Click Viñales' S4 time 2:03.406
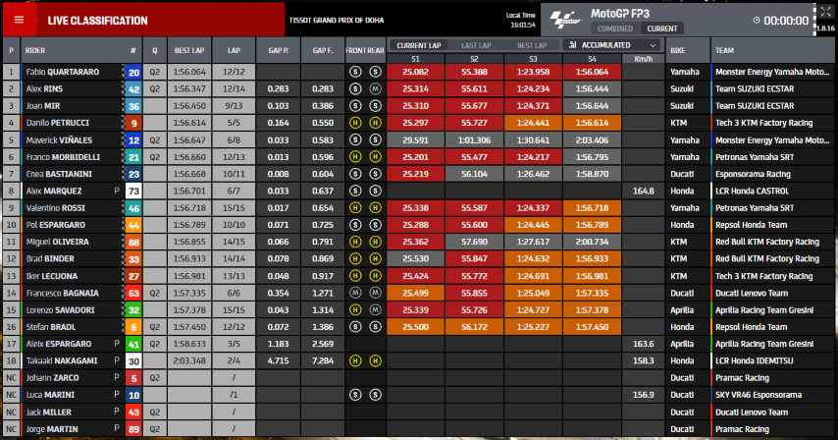 pos(592,140)
